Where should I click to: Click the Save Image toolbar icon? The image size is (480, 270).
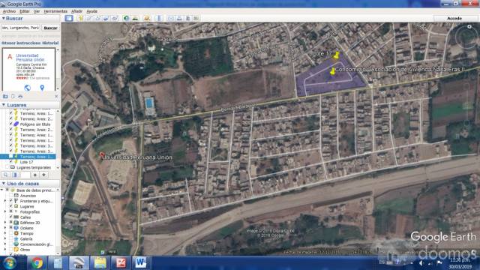tap(187, 18)
